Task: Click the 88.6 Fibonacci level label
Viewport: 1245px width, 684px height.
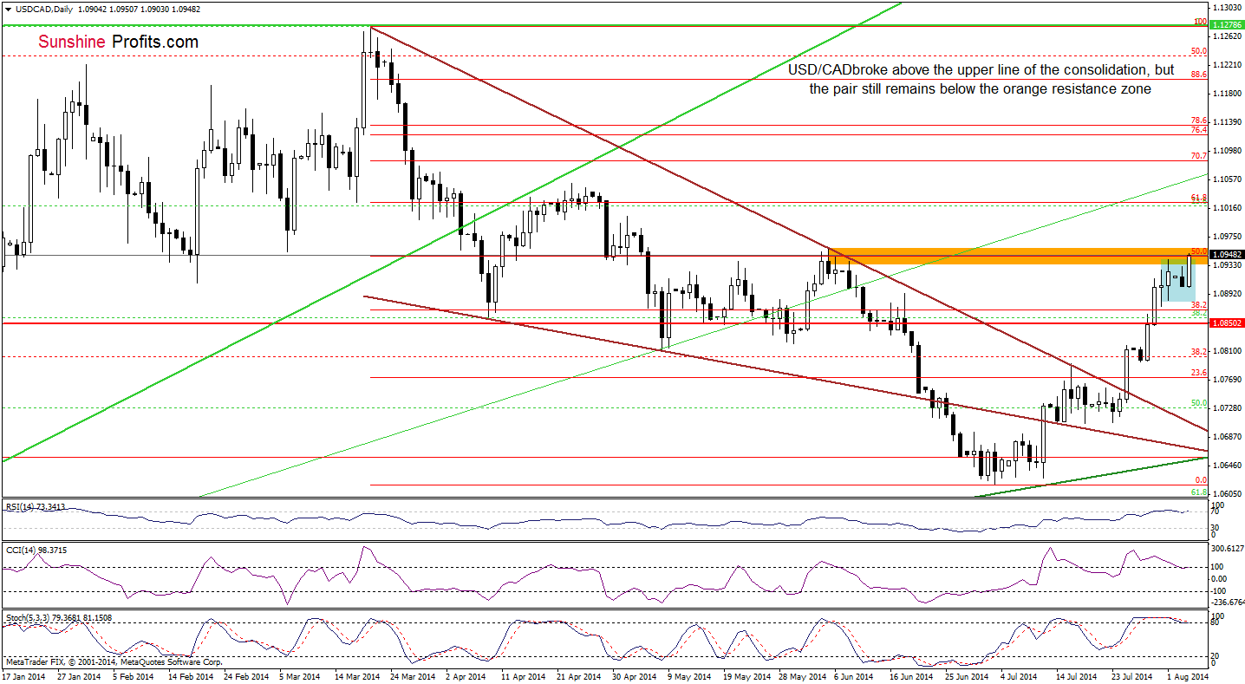Action: coord(1200,75)
